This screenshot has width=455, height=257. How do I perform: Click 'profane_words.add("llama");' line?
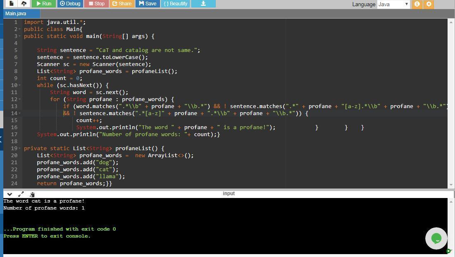pos(81,177)
